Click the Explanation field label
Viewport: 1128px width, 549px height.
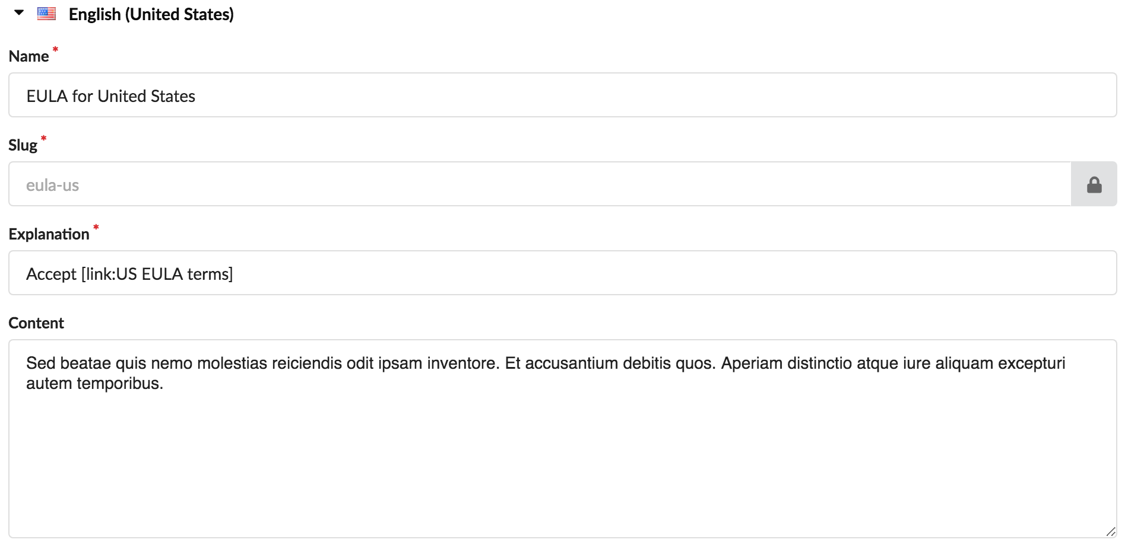(49, 234)
